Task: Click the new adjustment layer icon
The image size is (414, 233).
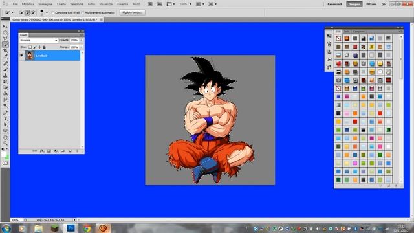Action: click(x=56, y=151)
